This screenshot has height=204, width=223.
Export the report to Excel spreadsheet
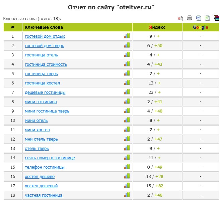point(207,18)
